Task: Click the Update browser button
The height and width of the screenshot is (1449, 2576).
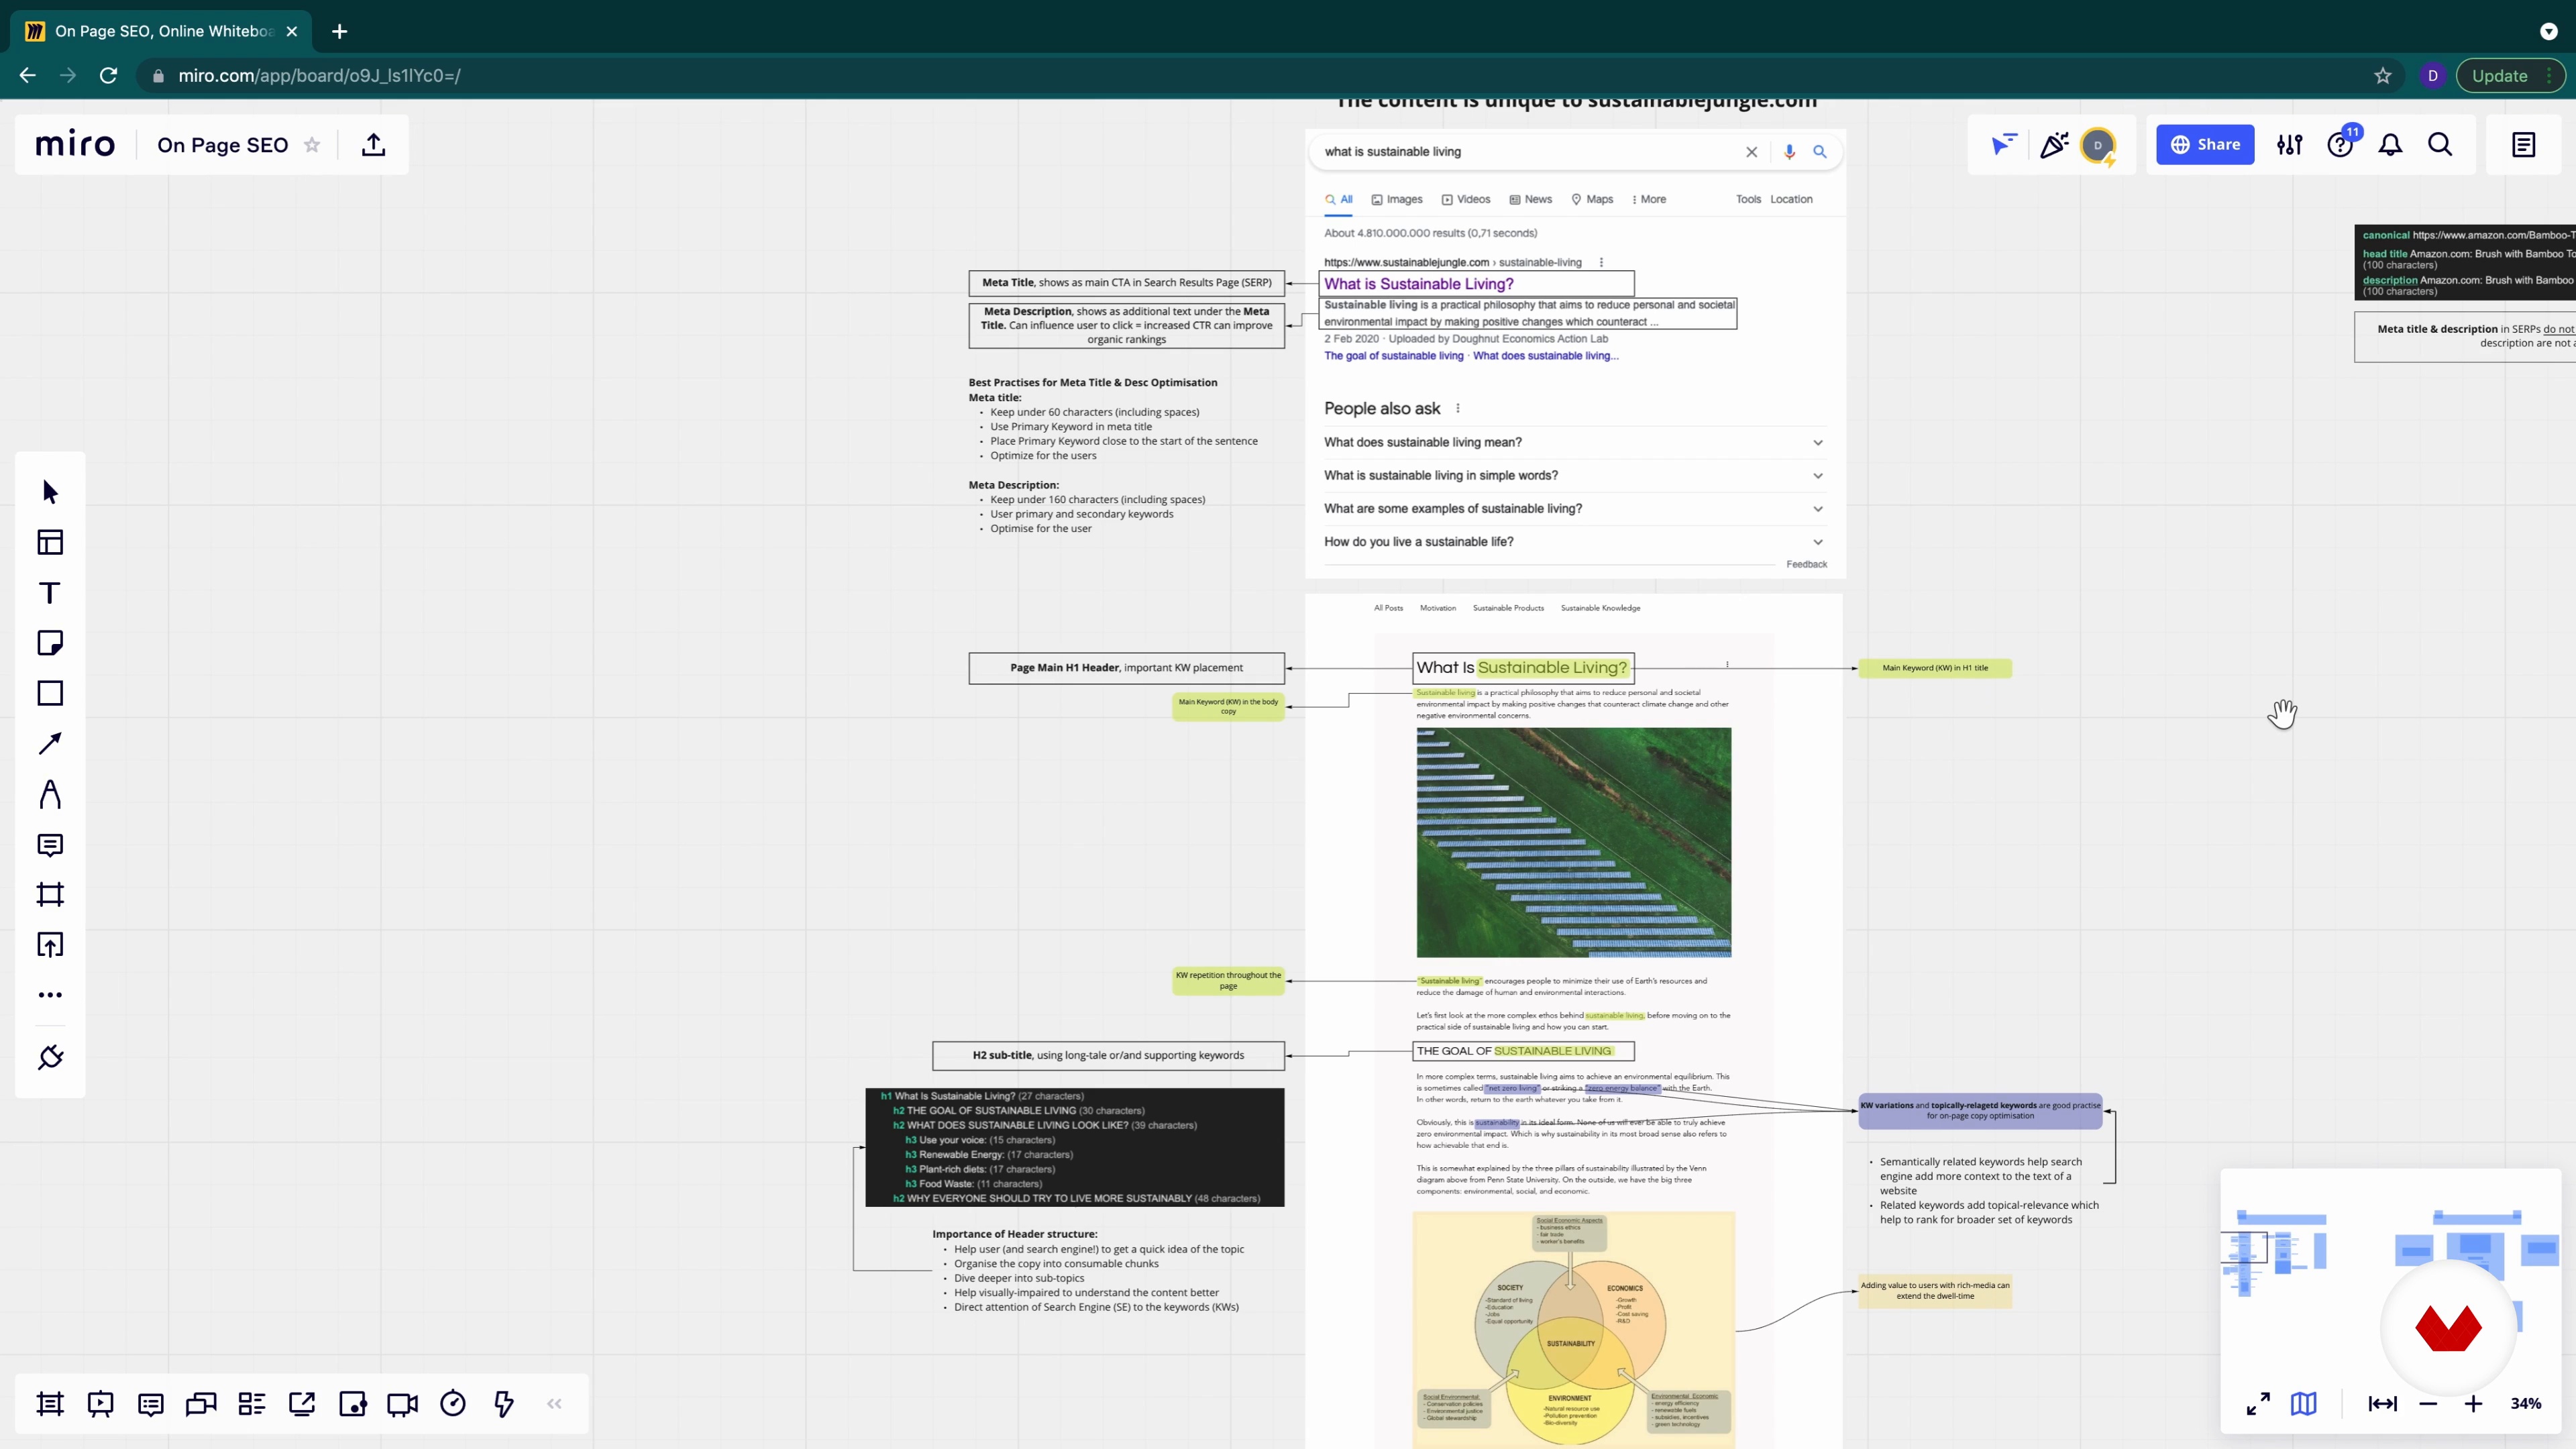Action: pyautogui.click(x=2499, y=76)
